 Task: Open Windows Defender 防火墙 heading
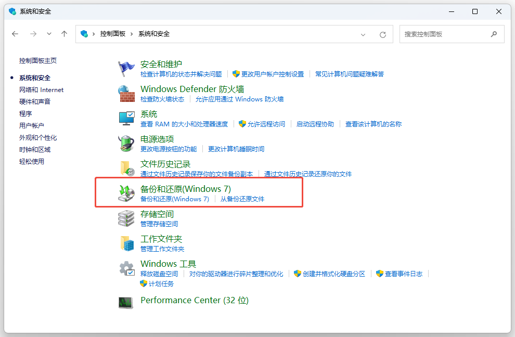[192, 89]
